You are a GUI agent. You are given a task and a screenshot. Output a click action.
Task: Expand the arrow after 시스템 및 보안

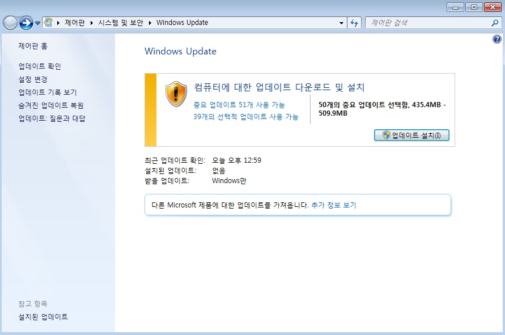150,23
